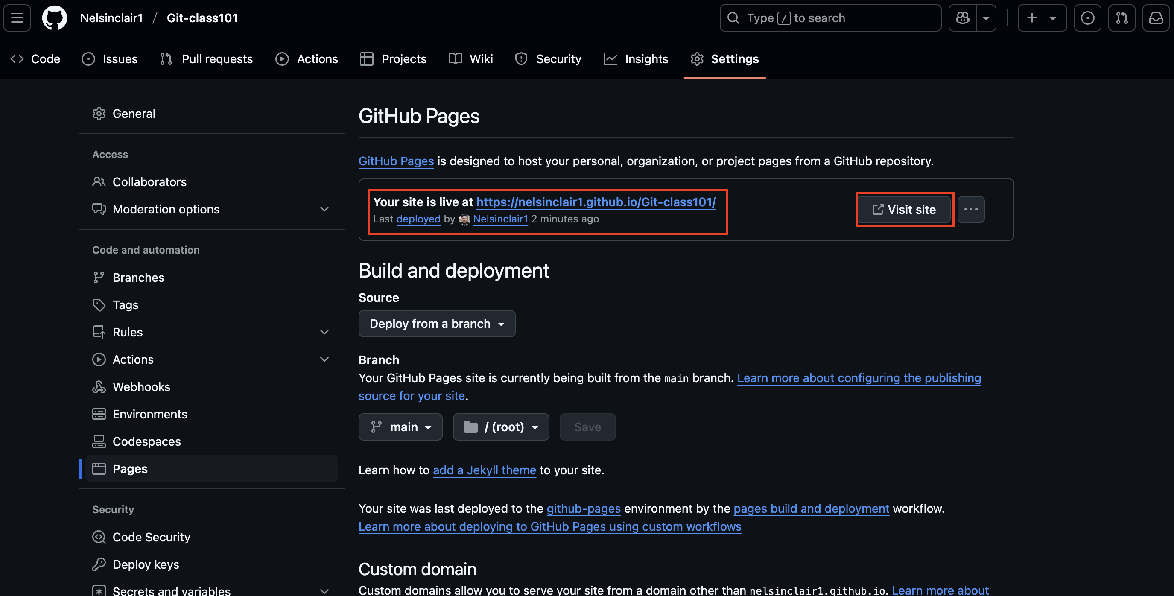Viewport: 1174px width, 596px height.
Task: Open the live site URL link
Action: 596,202
